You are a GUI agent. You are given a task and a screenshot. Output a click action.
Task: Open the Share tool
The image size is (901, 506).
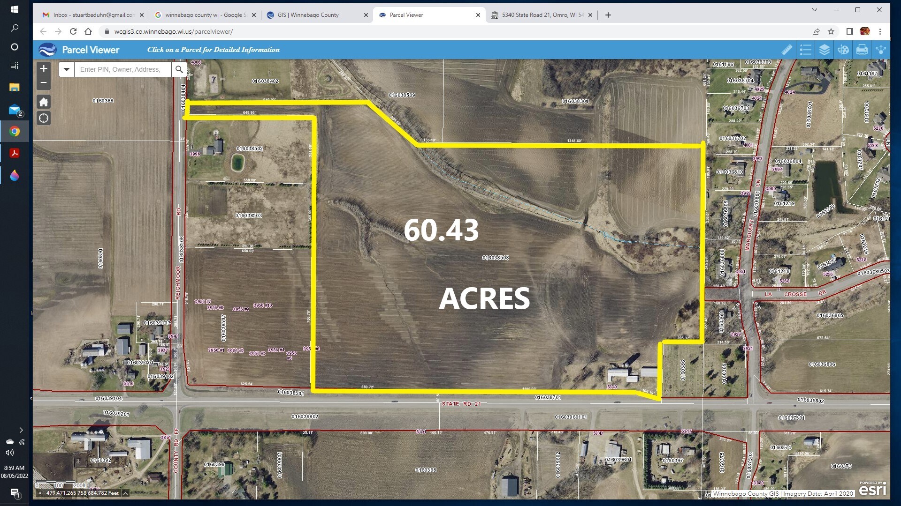coord(881,49)
